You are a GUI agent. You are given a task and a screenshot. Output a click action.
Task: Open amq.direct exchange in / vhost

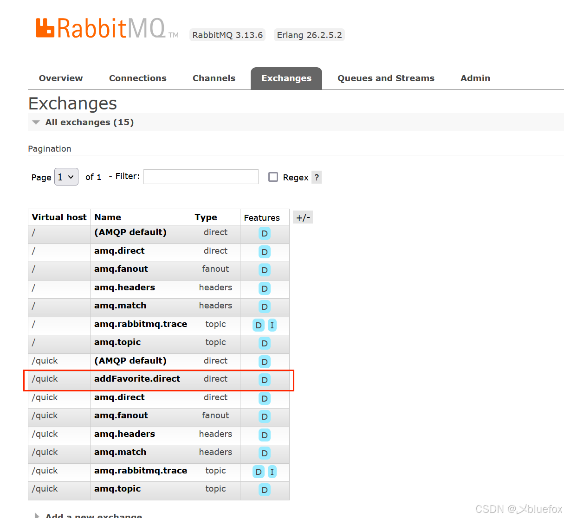click(x=119, y=251)
